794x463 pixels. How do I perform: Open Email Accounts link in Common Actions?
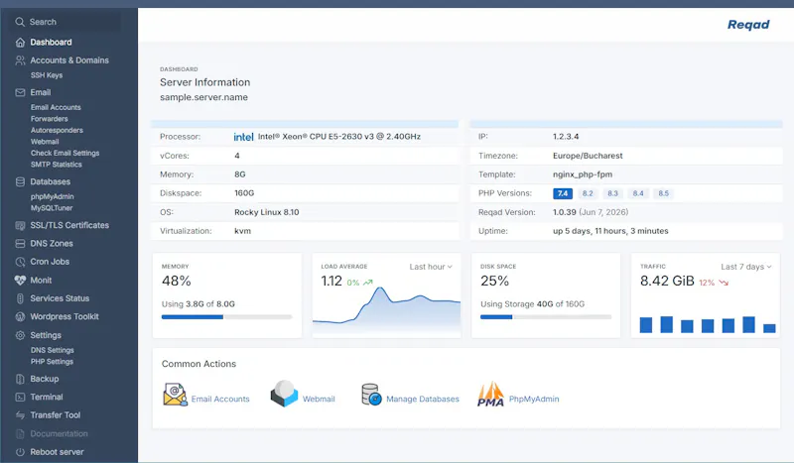[x=220, y=400]
